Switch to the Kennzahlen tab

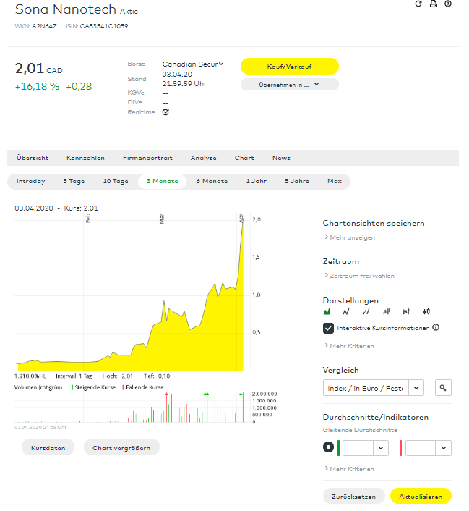[x=85, y=158]
